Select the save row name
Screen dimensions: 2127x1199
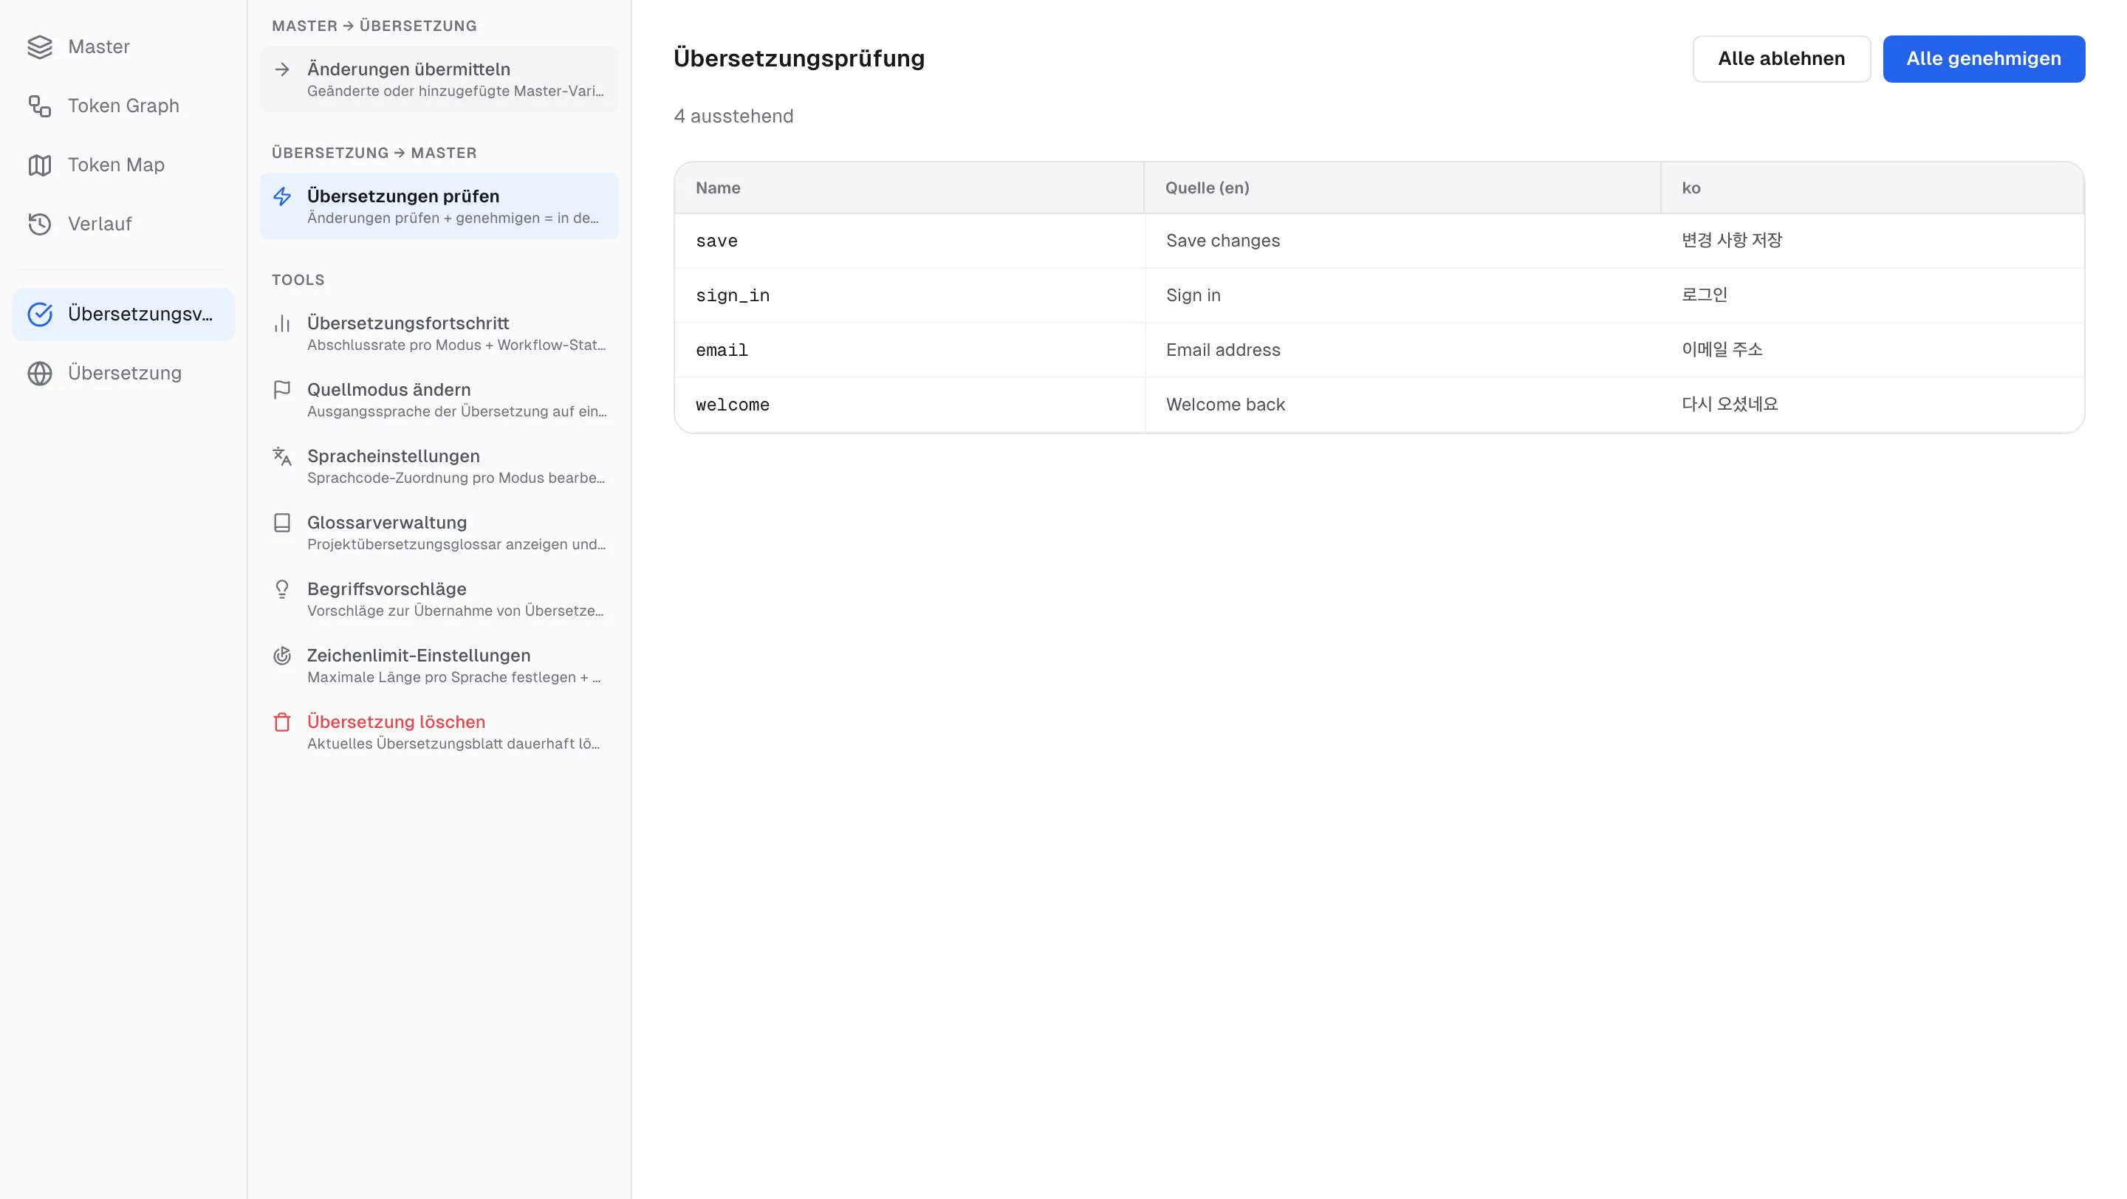716,241
